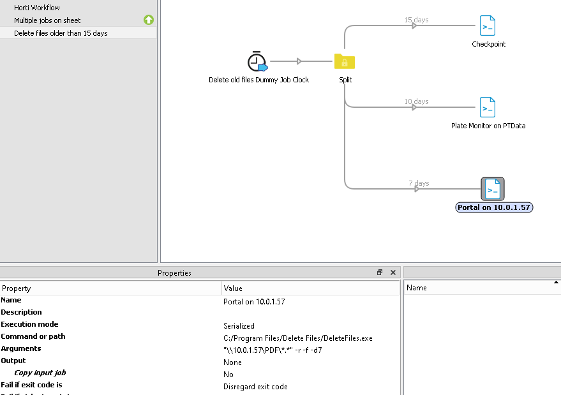Screen dimensions: 561x395
Task: Open the Output value showing None
Action: pyautogui.click(x=232, y=362)
